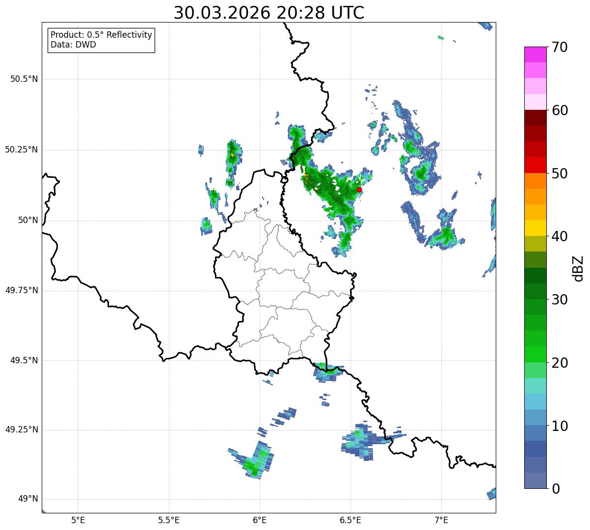Image resolution: width=590 pixels, height=530 pixels.
Task: Click the yellow colorbar swatch just above 40
Action: pyautogui.click(x=536, y=228)
